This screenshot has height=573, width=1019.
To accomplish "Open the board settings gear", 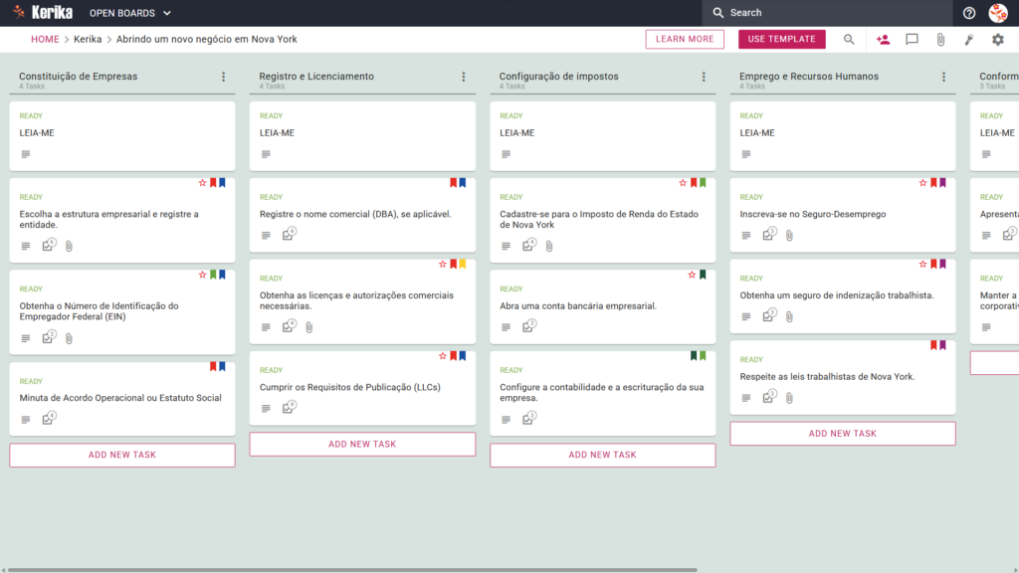I will (997, 40).
